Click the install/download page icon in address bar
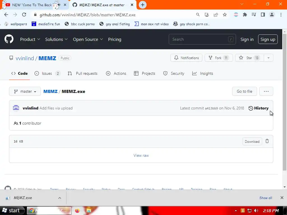This screenshot has height=215, width=287. 207,15
